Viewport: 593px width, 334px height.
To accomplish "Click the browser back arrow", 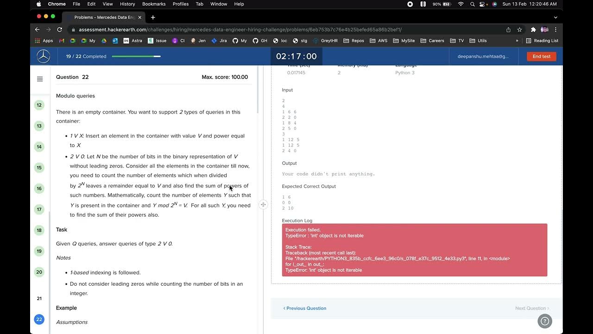I will tap(38, 30).
